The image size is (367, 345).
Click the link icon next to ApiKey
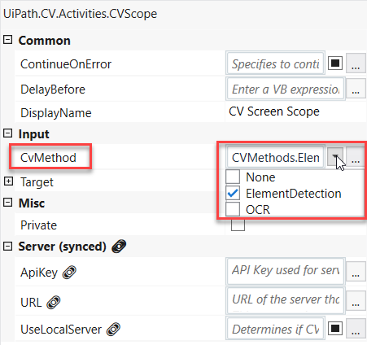69,273
